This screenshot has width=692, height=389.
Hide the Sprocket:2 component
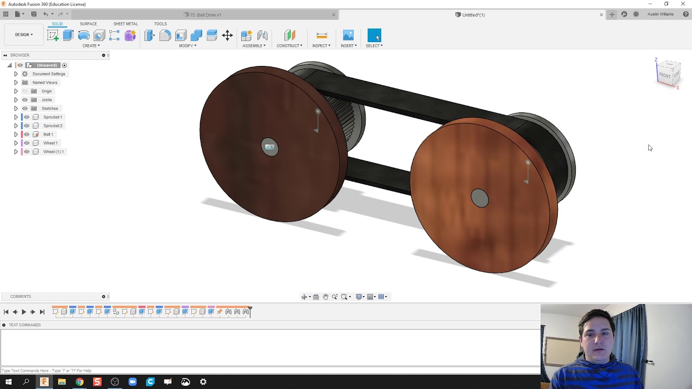(26, 126)
